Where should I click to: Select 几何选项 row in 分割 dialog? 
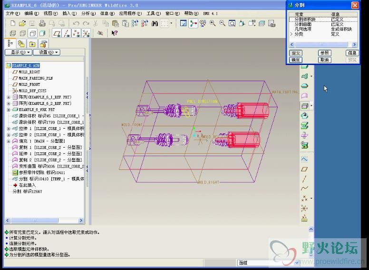(x=323, y=29)
